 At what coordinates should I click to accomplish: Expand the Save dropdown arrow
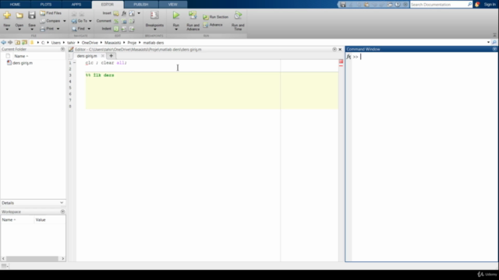pyautogui.click(x=32, y=30)
